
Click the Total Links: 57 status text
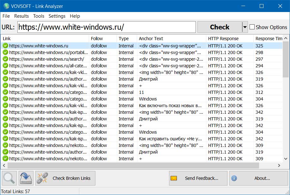pyautogui.click(x=15, y=191)
